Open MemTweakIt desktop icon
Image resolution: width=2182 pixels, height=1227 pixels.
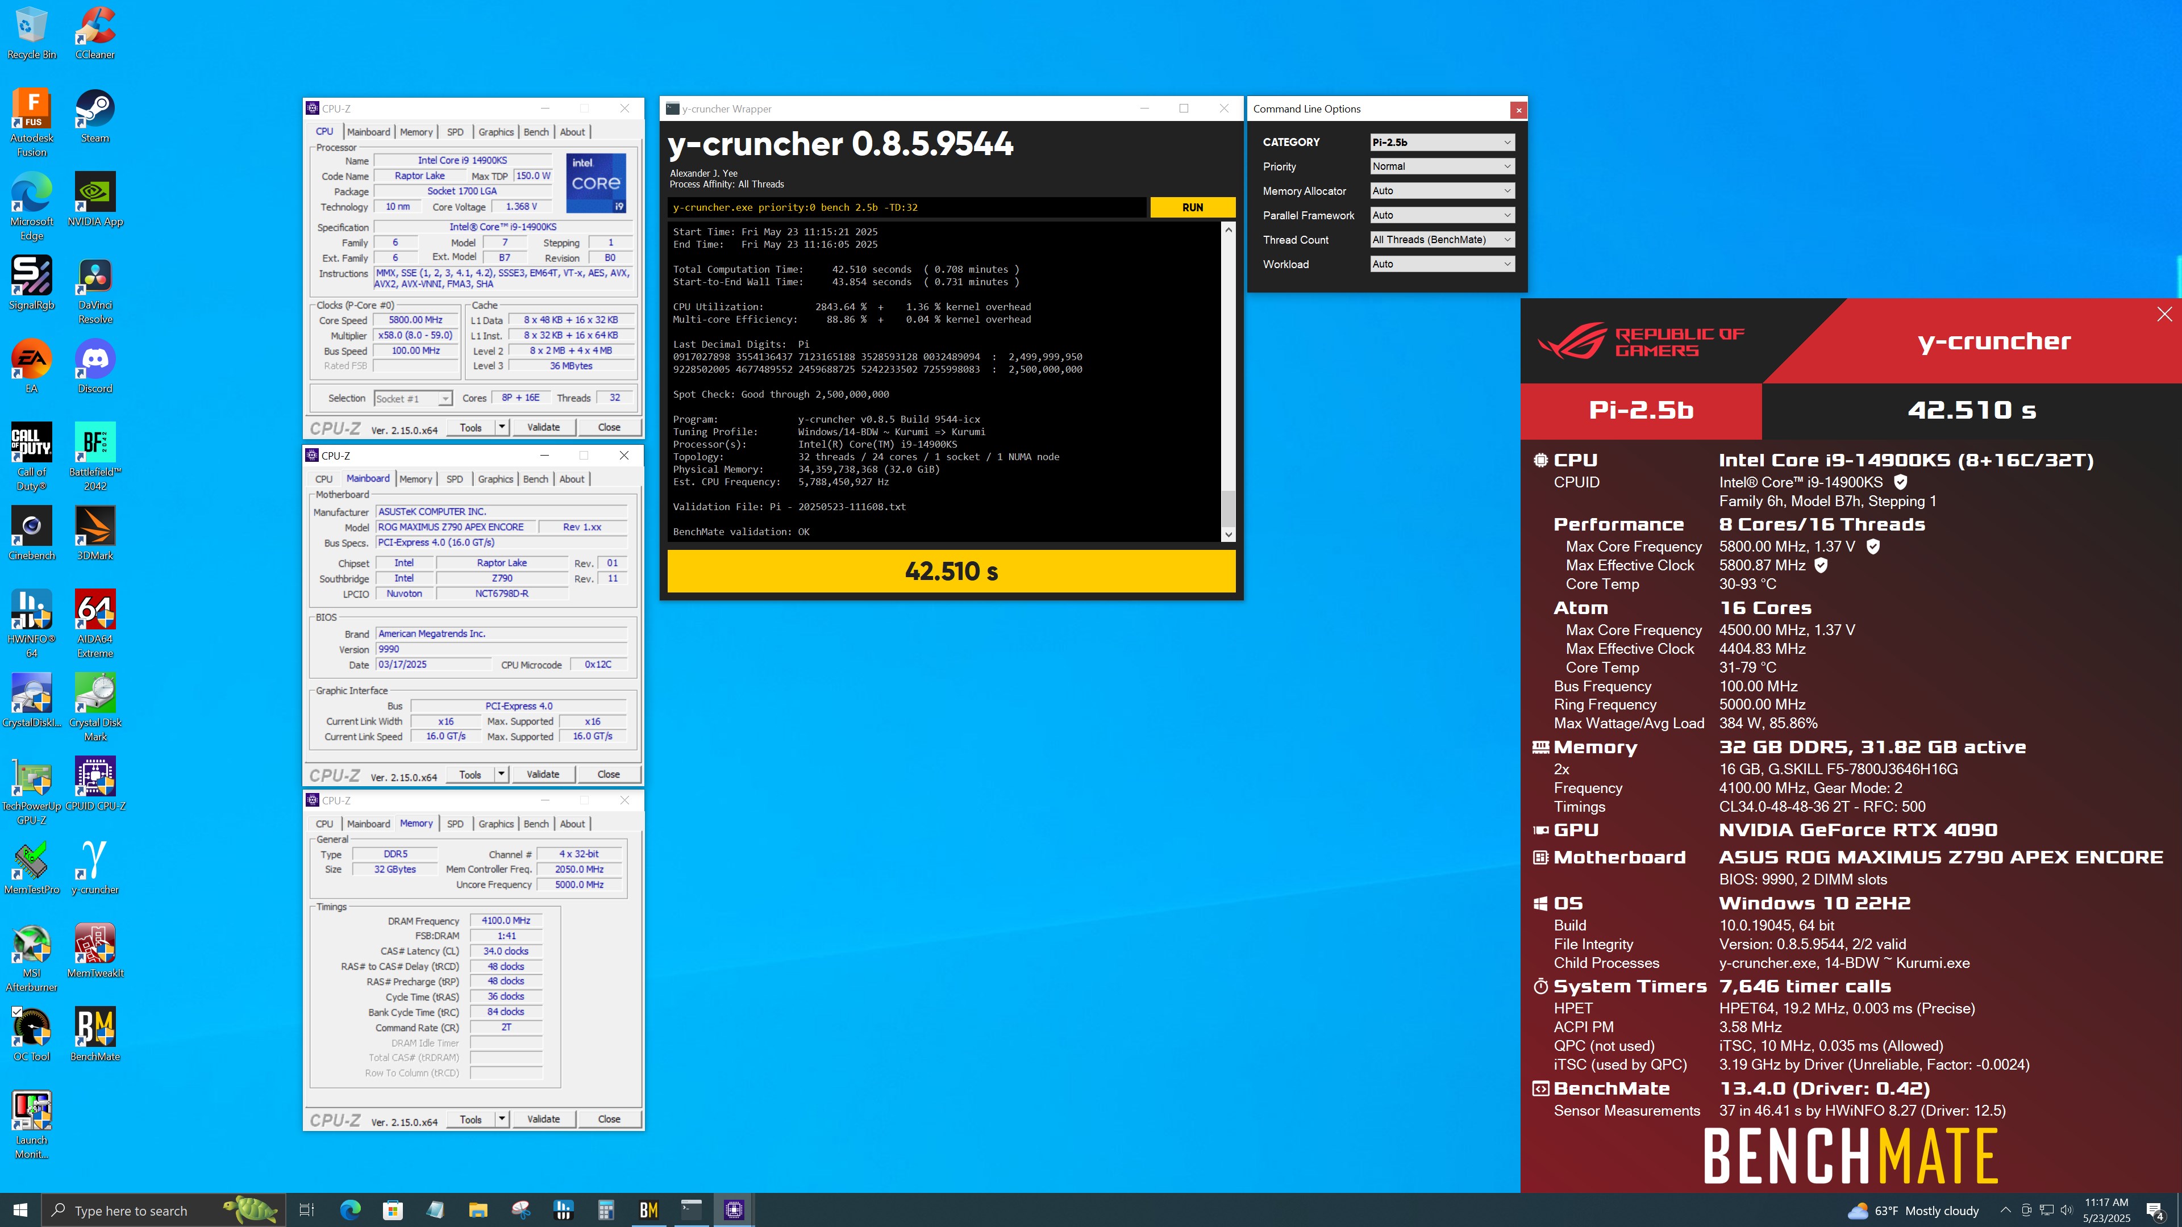[95, 951]
